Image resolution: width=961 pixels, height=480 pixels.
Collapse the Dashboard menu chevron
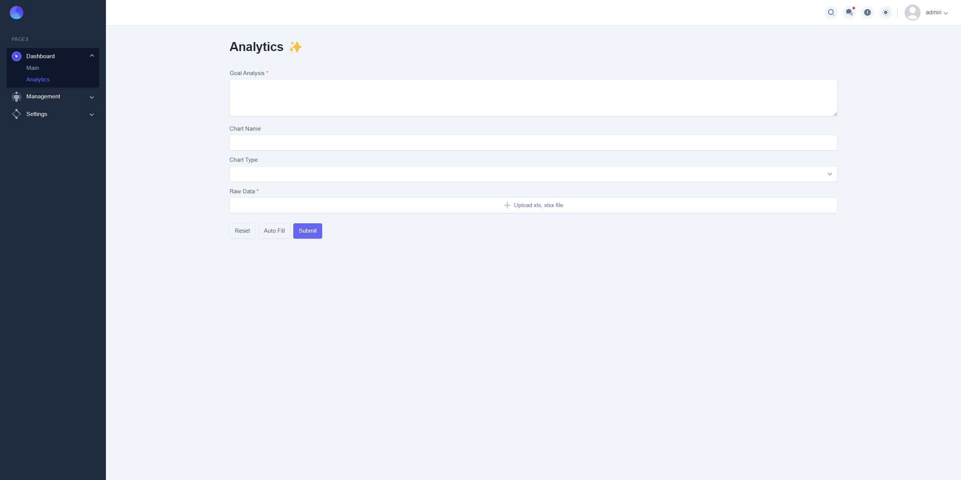click(92, 56)
